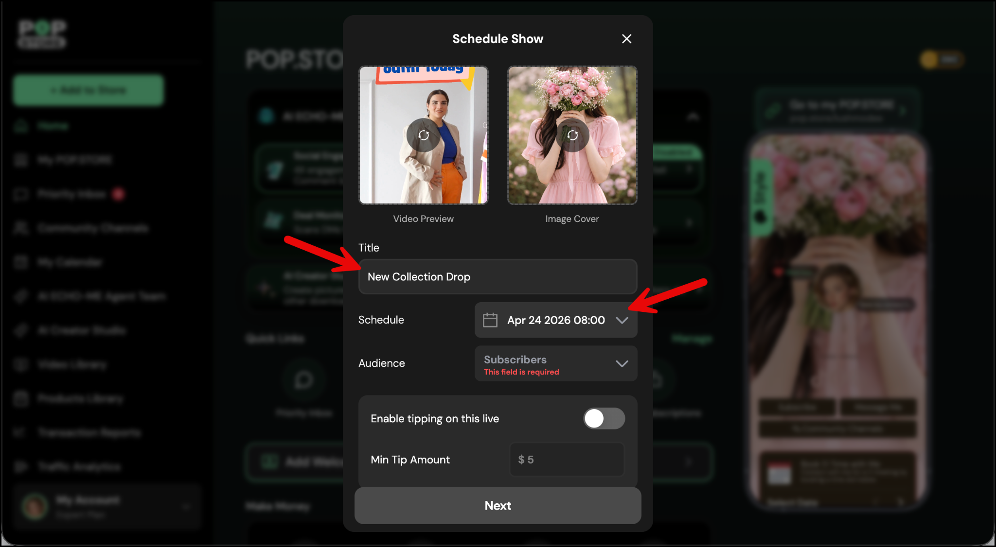Close the Schedule Show dialog

pyautogui.click(x=626, y=39)
